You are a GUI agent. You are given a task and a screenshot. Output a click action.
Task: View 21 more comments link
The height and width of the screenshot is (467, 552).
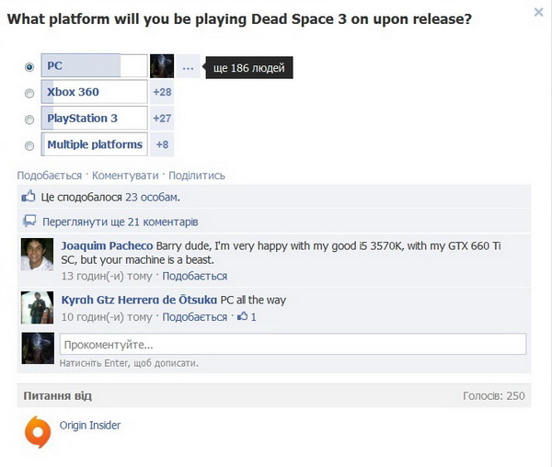[120, 222]
